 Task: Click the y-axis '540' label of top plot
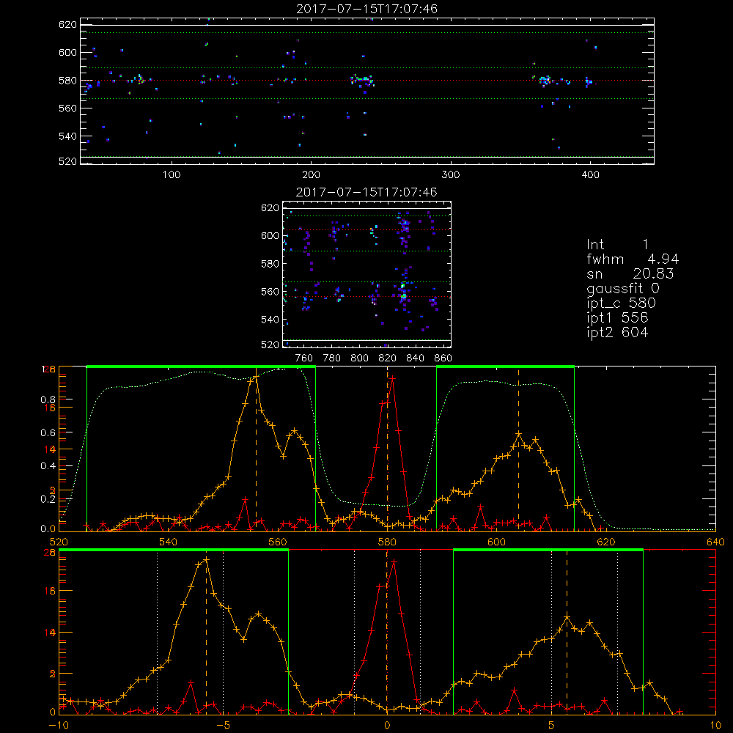point(67,136)
